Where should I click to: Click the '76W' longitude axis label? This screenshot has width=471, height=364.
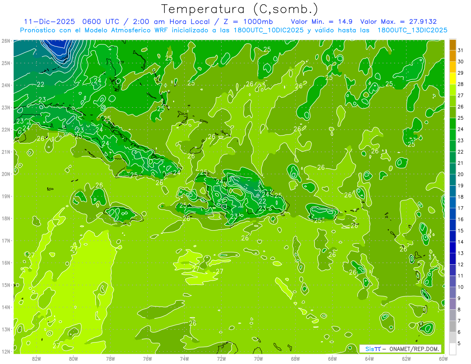click(147, 359)
